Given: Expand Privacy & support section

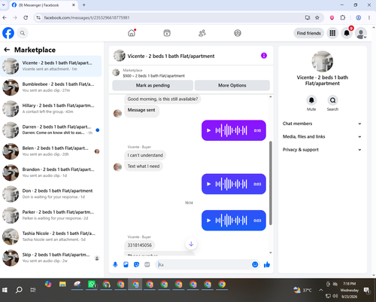Looking at the screenshot, I should coord(322,150).
